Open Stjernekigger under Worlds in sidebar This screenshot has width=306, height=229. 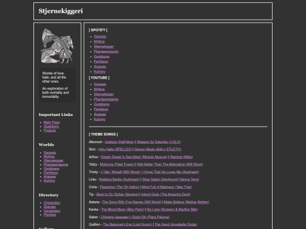coord(53,161)
